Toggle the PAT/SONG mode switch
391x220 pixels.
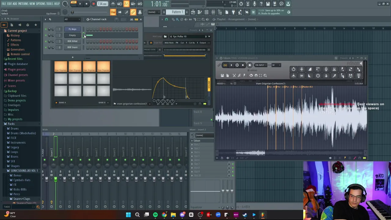74,4
